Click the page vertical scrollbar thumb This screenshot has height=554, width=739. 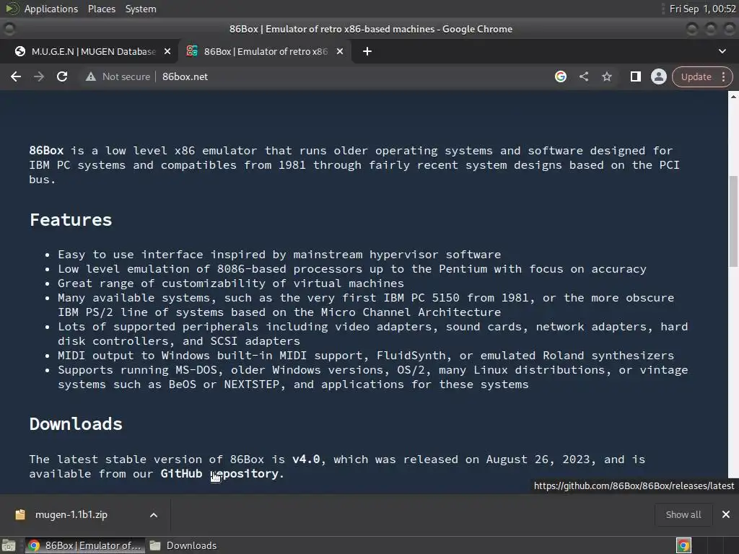[733, 221]
